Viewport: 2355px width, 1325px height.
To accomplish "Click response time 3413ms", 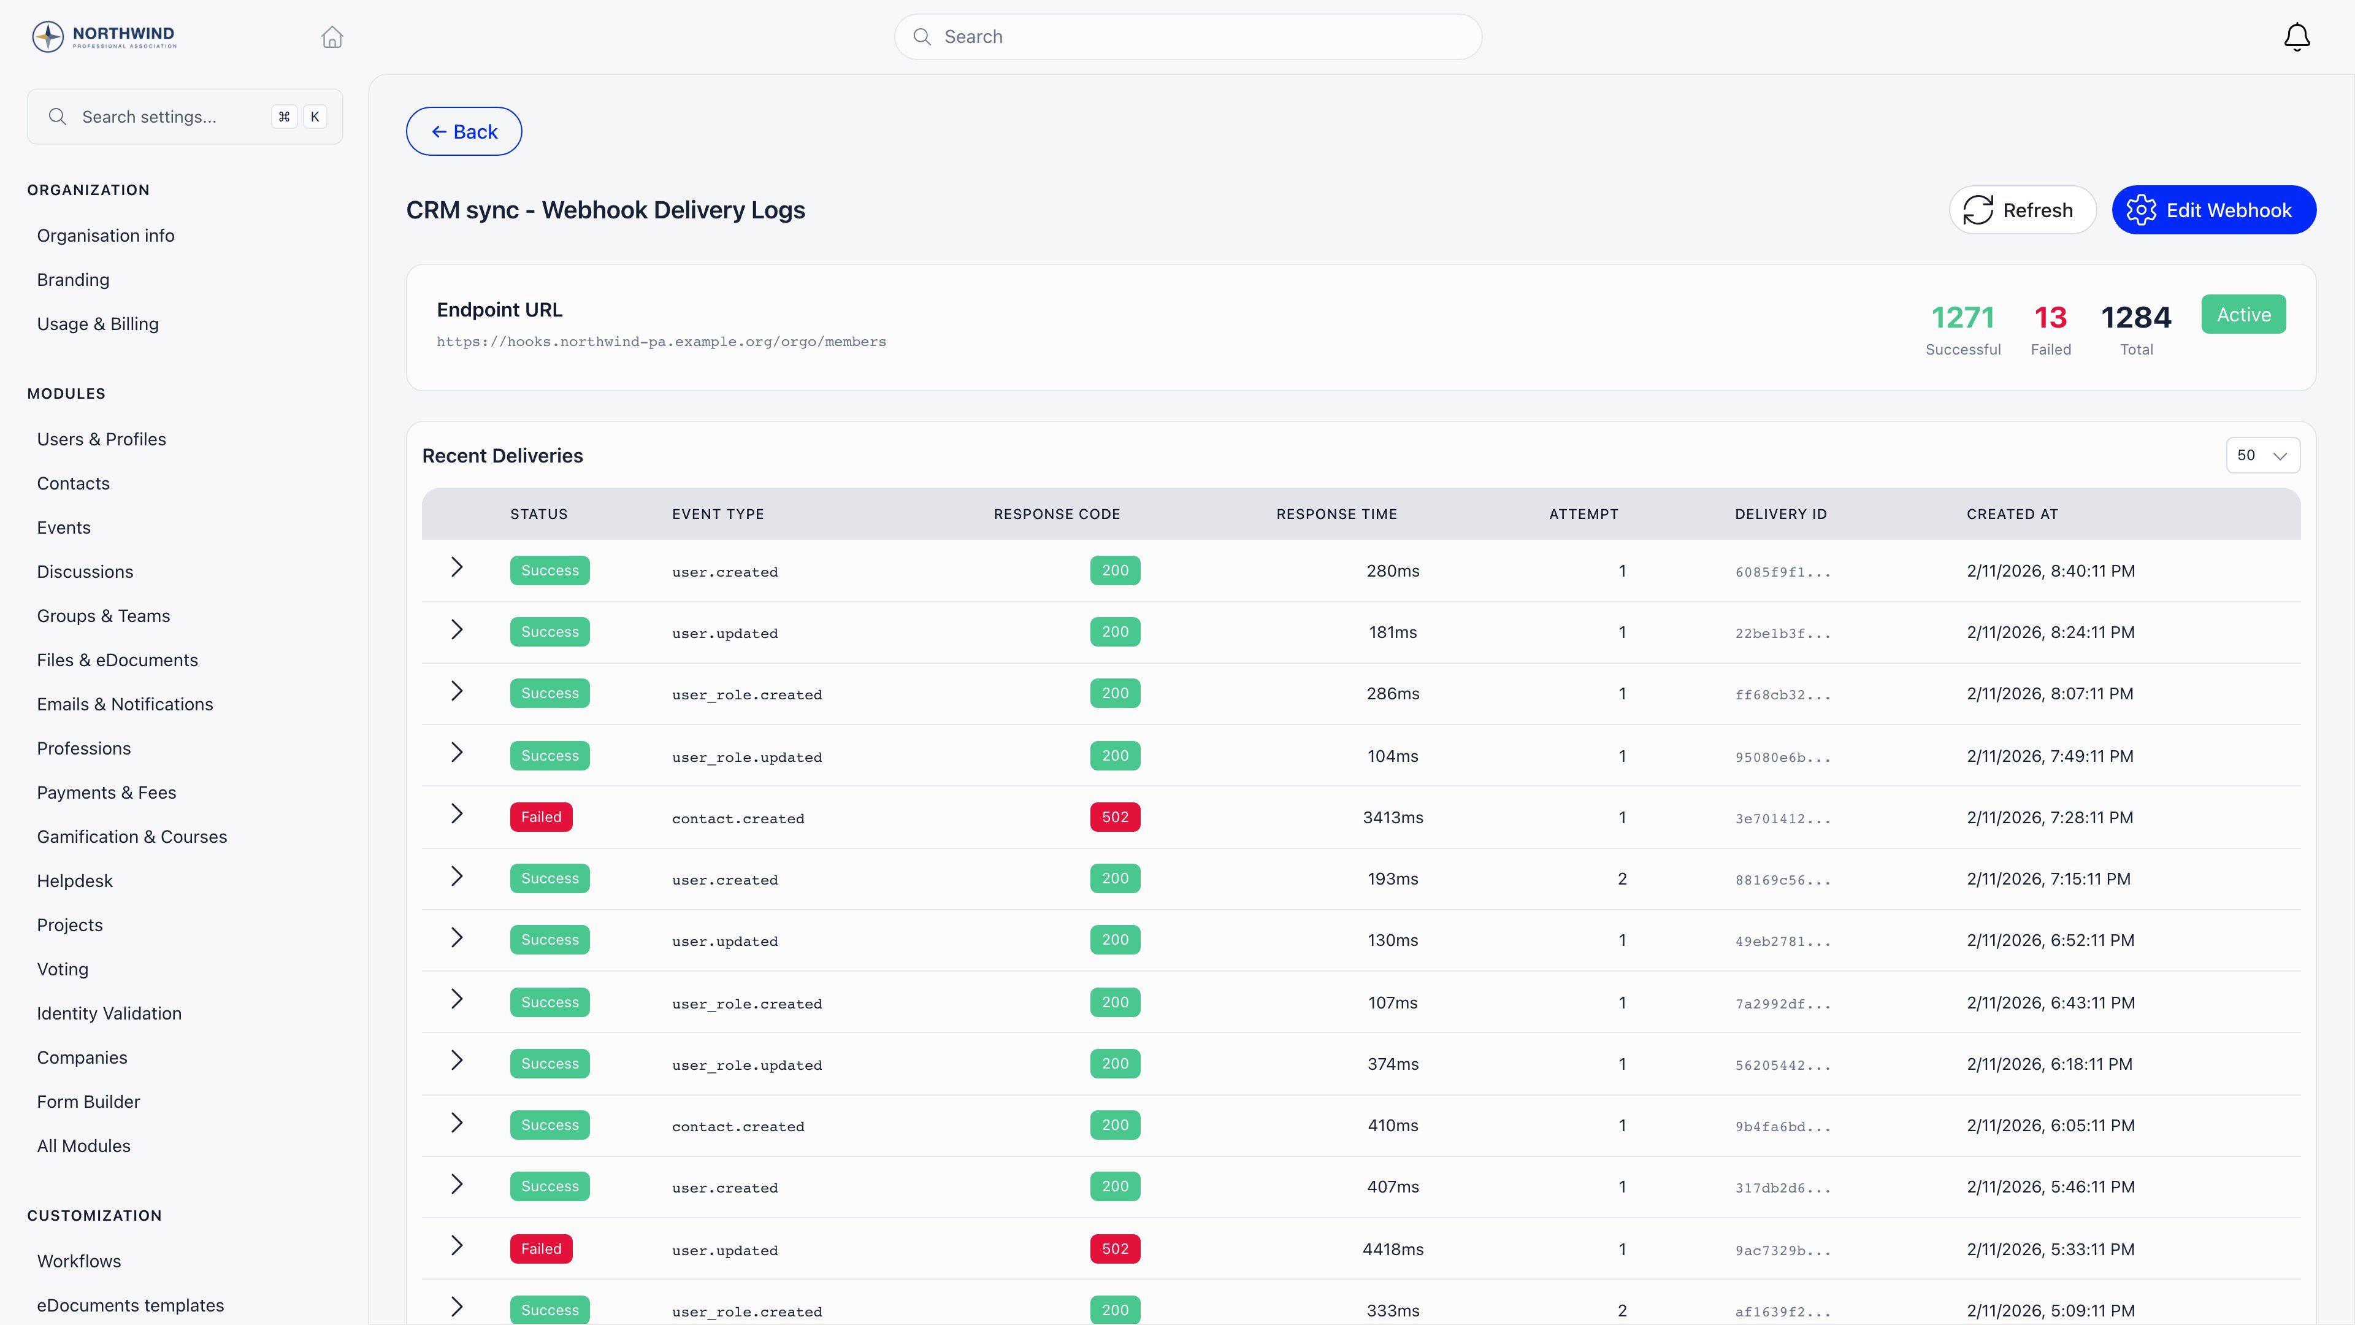I will 1392,818.
